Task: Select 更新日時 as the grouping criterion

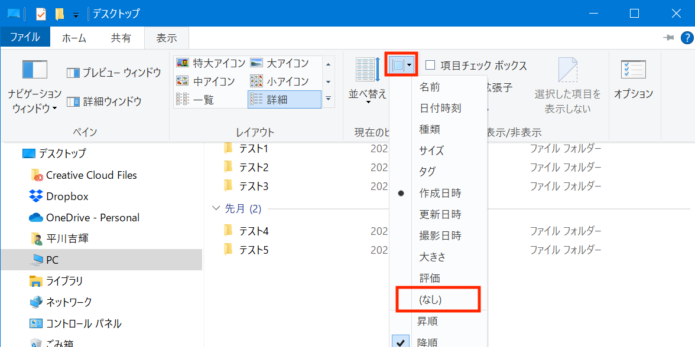Action: point(440,214)
